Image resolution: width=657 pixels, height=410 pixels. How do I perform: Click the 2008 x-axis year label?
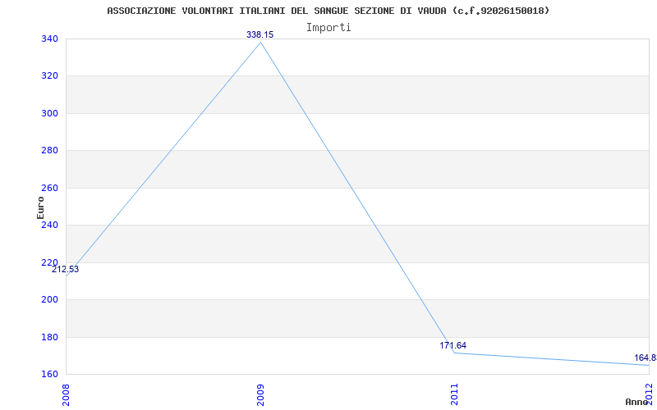(67, 395)
